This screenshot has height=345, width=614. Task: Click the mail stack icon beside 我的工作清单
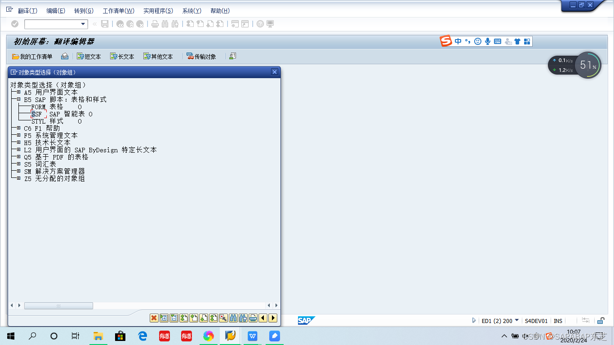[x=65, y=56]
